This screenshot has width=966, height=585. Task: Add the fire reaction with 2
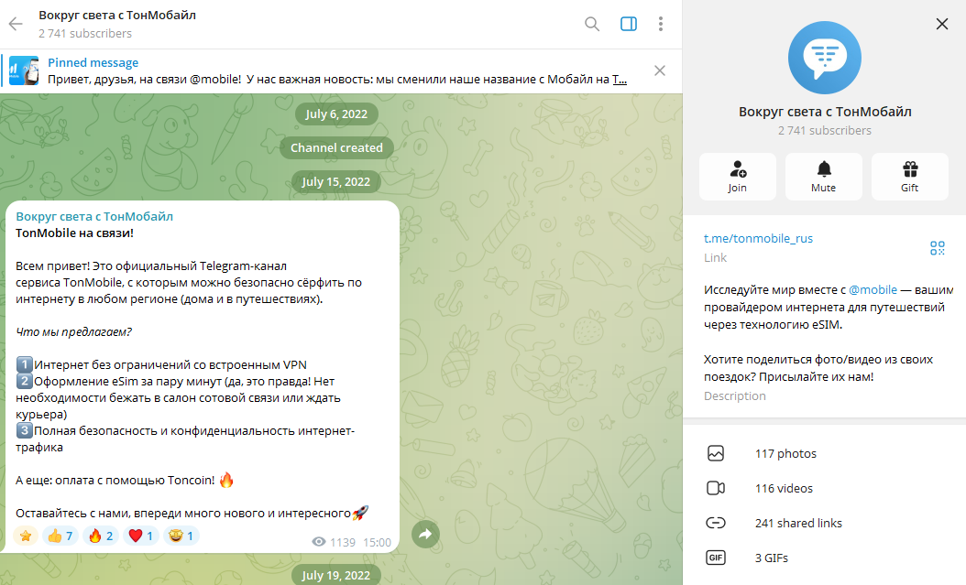click(x=101, y=536)
